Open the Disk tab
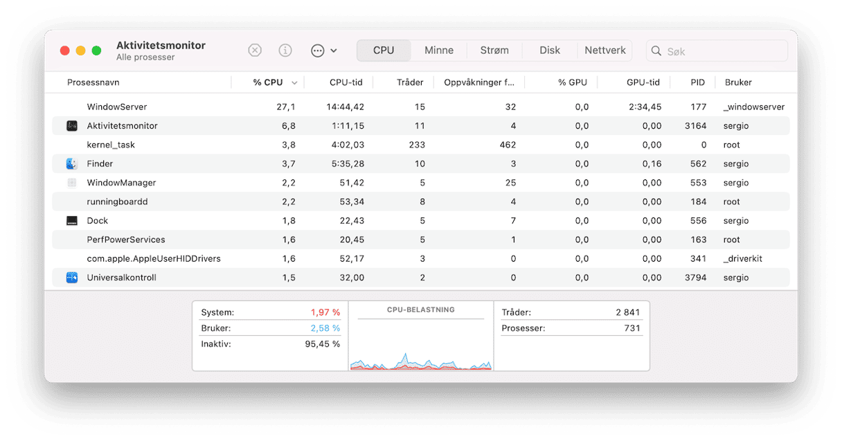 [x=550, y=51]
